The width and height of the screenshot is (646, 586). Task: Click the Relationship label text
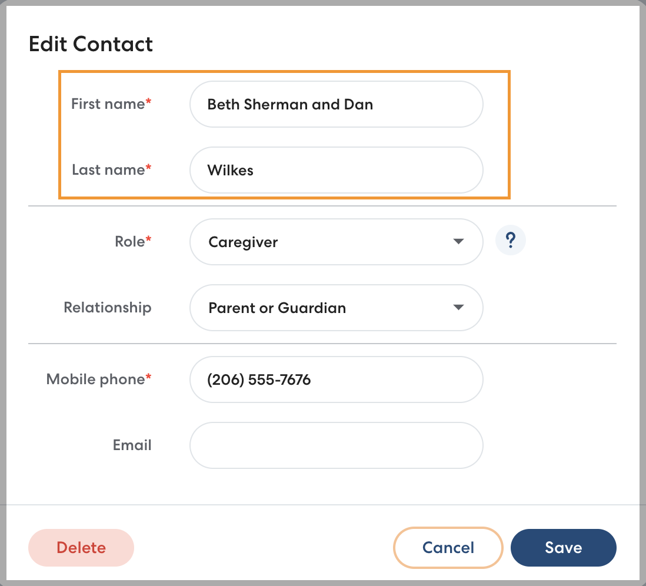pyautogui.click(x=107, y=308)
